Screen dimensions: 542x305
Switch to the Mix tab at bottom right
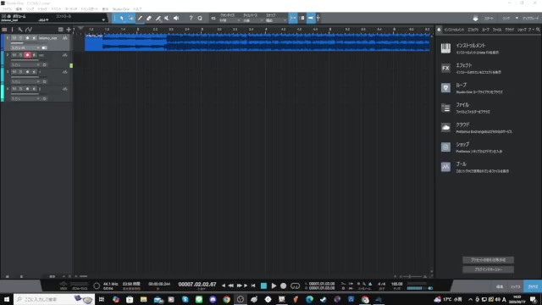point(516,286)
